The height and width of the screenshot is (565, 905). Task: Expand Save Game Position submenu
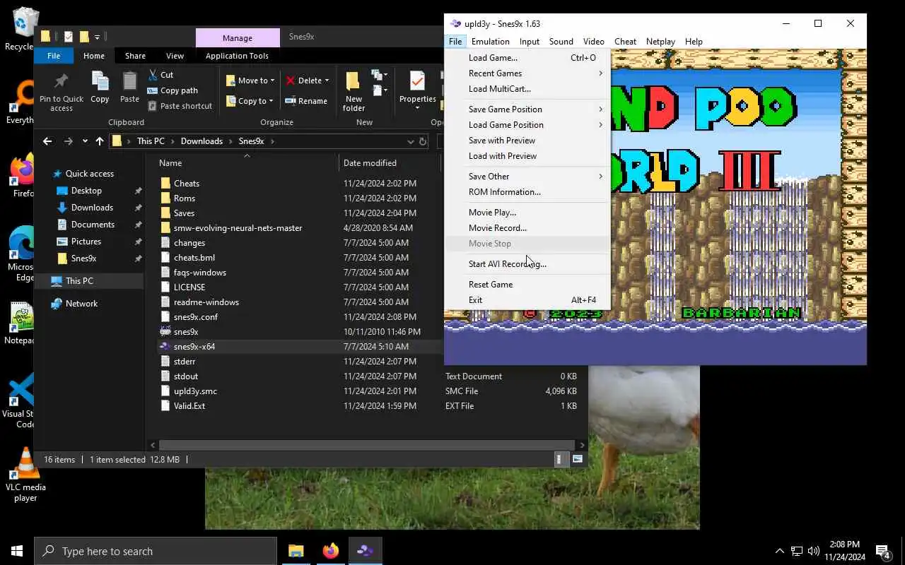click(527, 109)
